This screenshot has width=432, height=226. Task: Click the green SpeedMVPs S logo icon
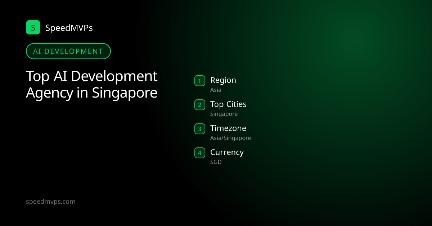(33, 27)
